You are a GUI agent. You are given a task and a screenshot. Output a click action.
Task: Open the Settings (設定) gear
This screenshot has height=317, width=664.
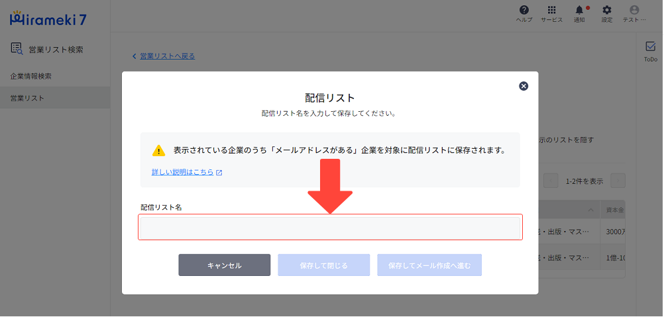pos(607,10)
